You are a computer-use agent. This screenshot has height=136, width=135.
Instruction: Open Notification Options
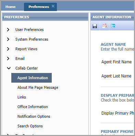click(34, 116)
